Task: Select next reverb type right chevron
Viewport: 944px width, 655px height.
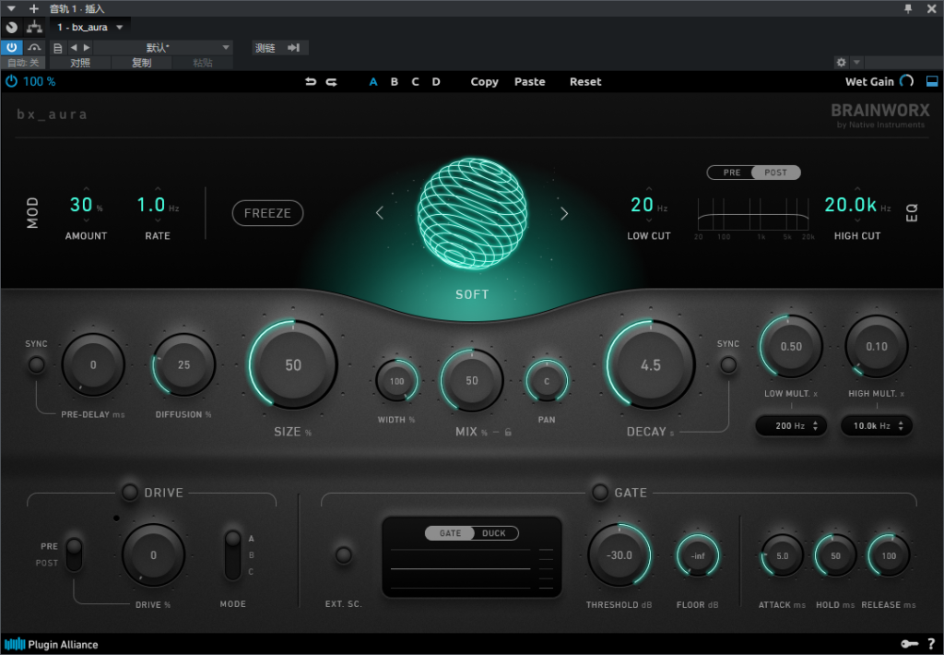Action: [x=564, y=213]
